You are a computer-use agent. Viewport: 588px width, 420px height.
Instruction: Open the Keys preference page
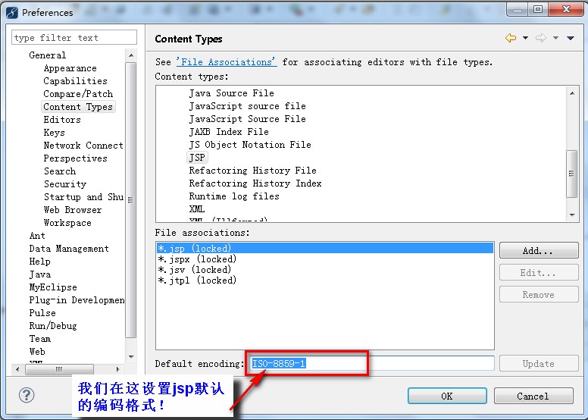click(x=55, y=133)
